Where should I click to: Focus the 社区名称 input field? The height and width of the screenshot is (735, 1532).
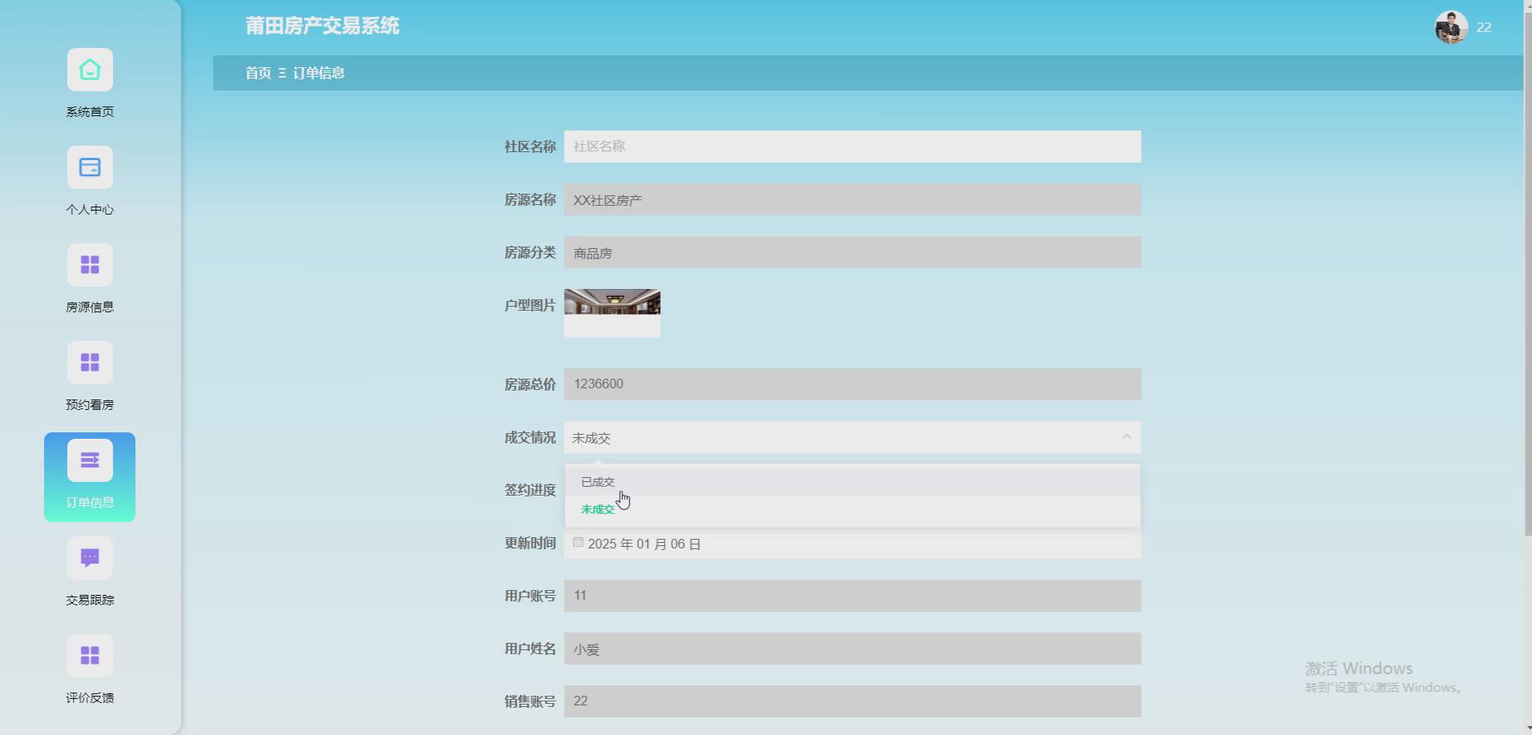coord(853,147)
